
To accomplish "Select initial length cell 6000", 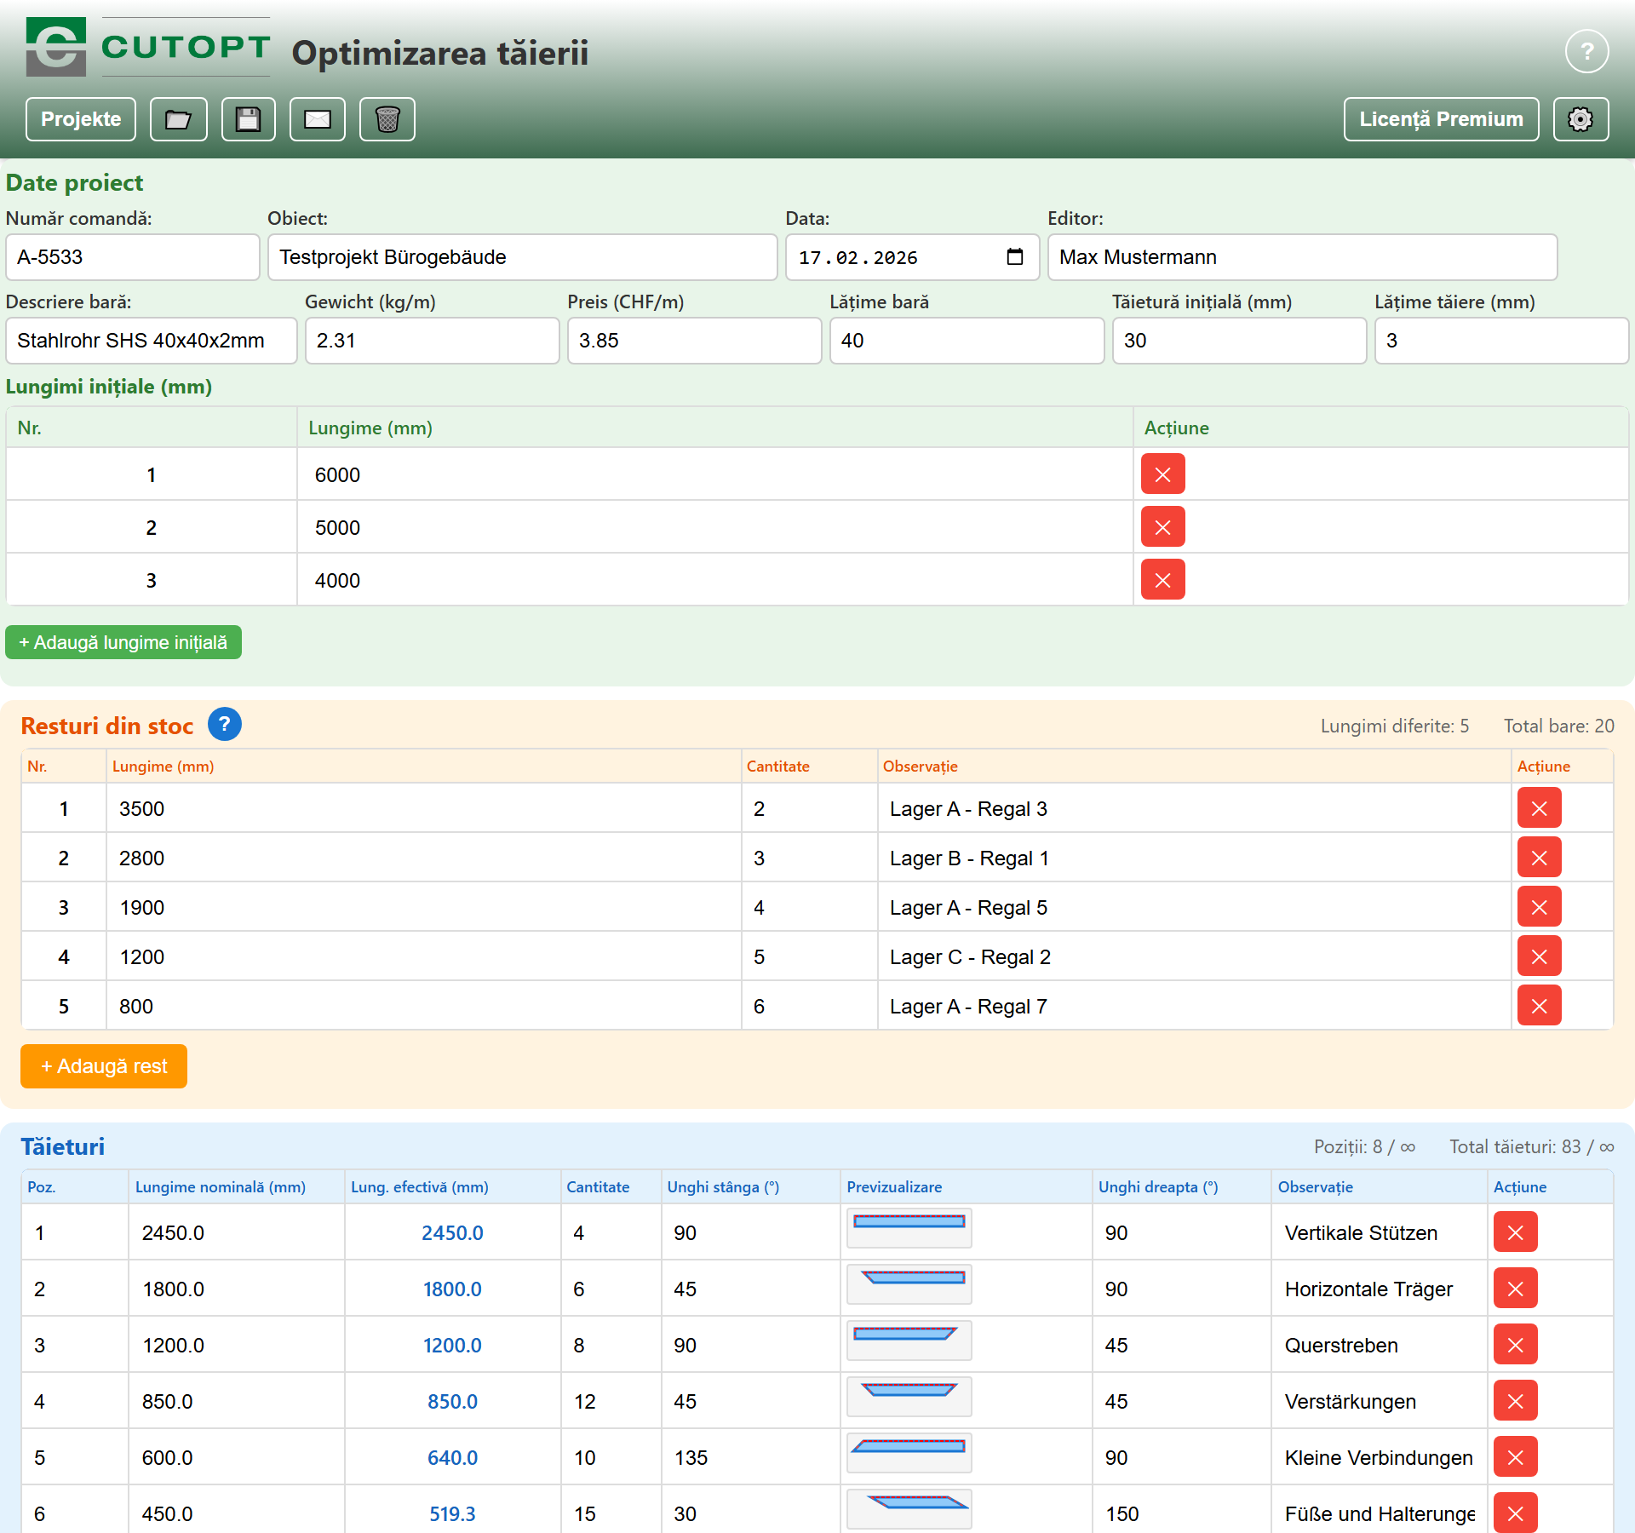I will pyautogui.click(x=715, y=474).
